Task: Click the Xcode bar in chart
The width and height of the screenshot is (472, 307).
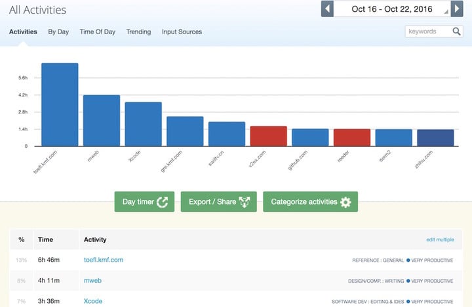Action: click(x=144, y=124)
